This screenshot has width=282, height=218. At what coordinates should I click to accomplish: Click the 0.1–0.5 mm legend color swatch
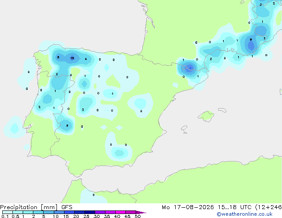[x=8, y=212]
